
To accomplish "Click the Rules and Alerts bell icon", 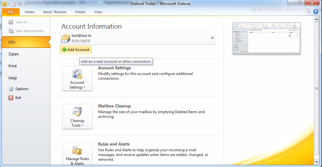I will tap(77, 150).
